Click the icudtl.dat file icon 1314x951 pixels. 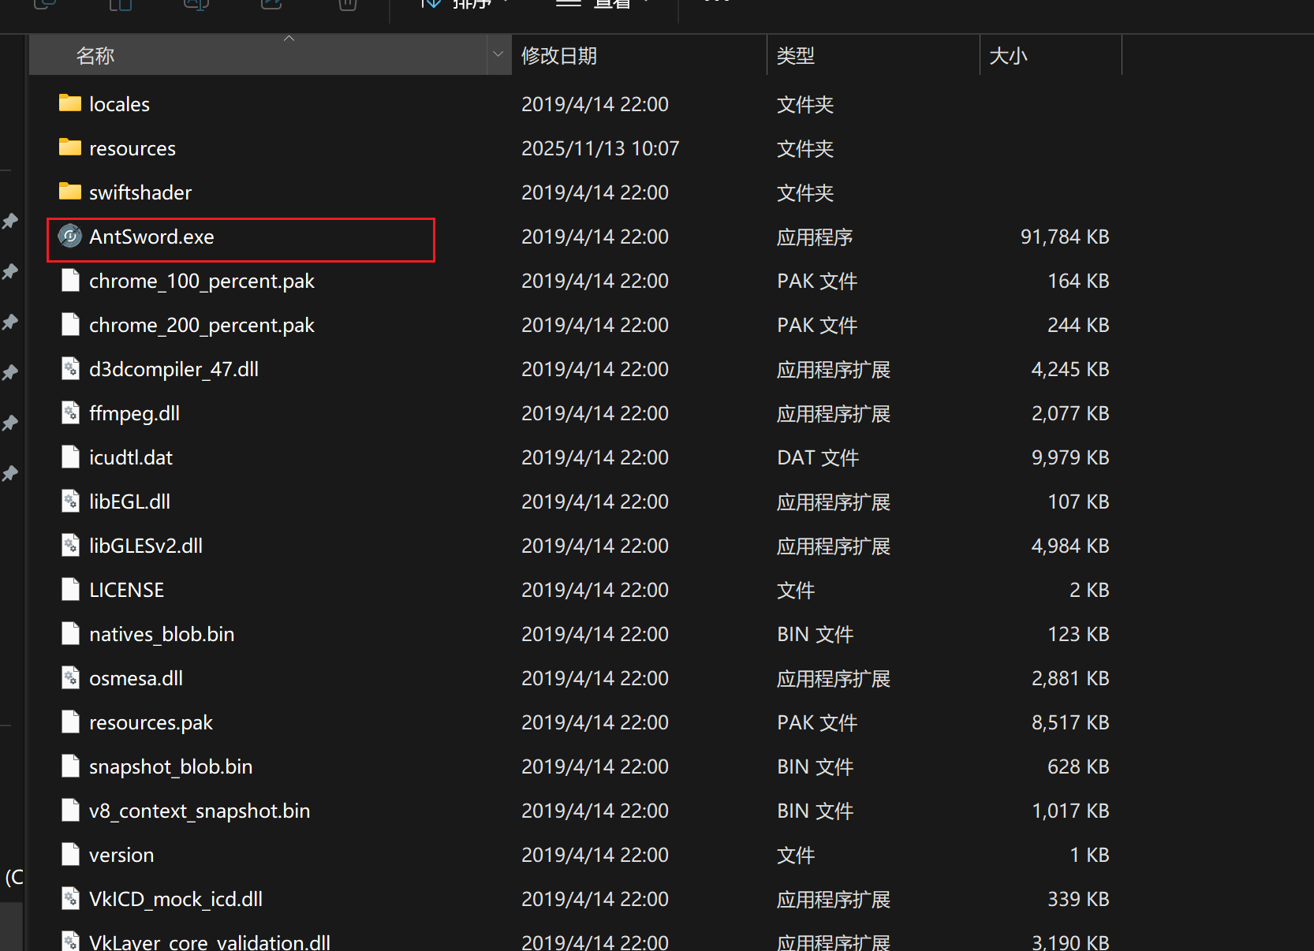click(70, 457)
